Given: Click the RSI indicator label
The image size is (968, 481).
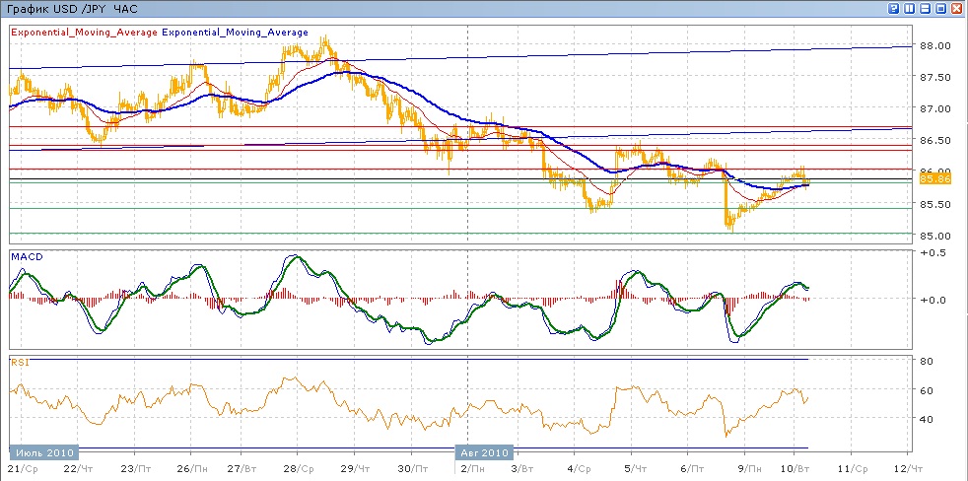Looking at the screenshot, I should tap(20, 363).
